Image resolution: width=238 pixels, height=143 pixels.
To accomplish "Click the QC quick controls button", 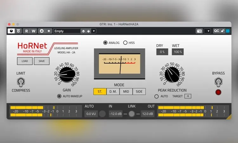I will pyautogui.click(x=216, y=31).
